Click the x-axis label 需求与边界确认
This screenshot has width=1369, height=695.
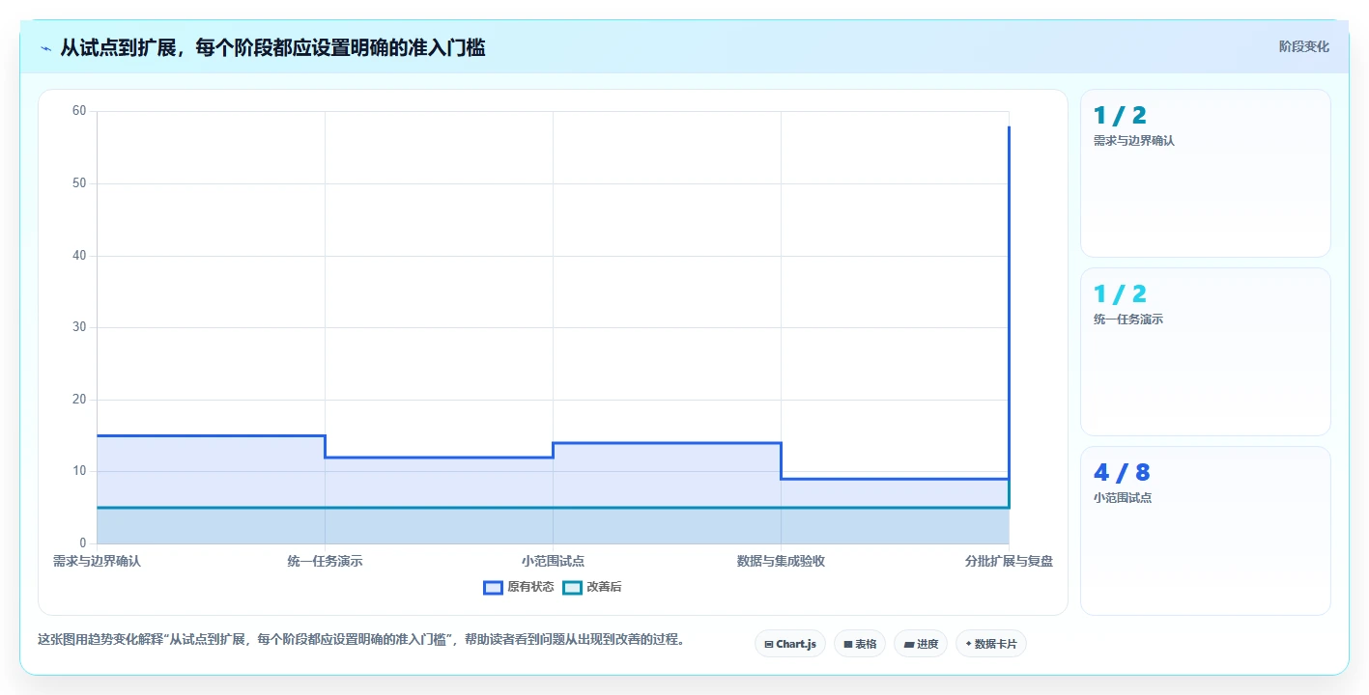point(97,561)
